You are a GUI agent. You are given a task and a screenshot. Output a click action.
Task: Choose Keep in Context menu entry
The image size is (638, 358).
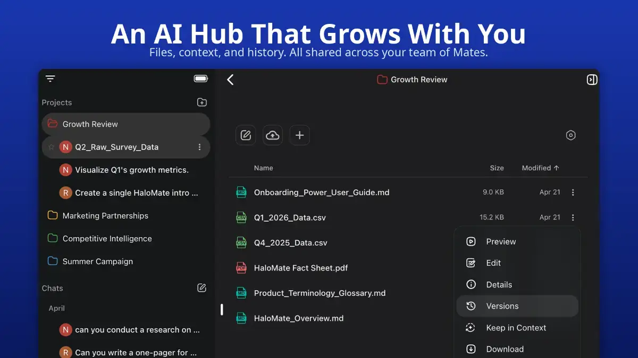517,328
